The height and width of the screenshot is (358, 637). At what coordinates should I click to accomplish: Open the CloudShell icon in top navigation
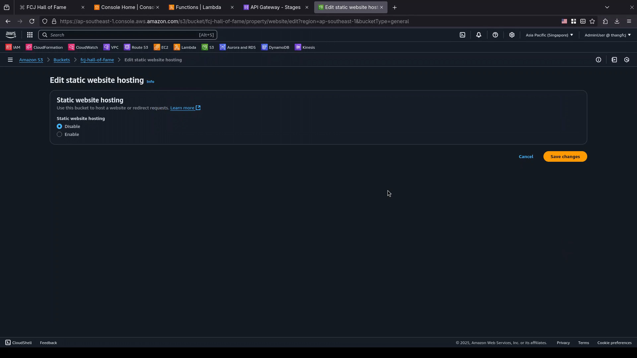(x=462, y=35)
